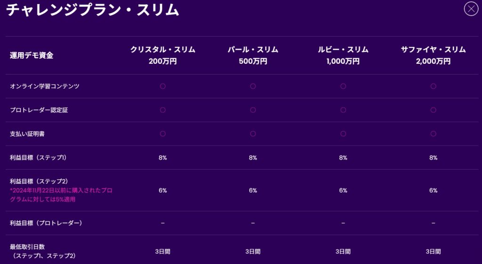This screenshot has width=482, height=264.
Task: Click オンライン学習コンテンツ circle for クリスタル・スリム
Action: (163, 86)
